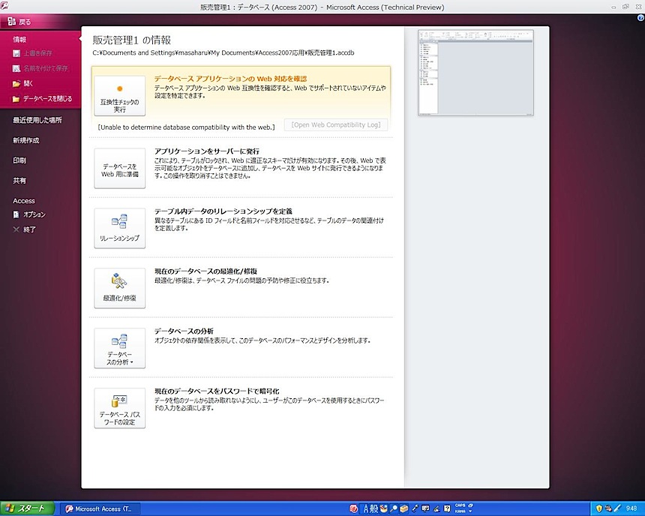Open the 共有 (Share) tab

[19, 181]
